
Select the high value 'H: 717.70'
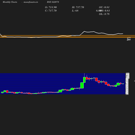[78, 7]
